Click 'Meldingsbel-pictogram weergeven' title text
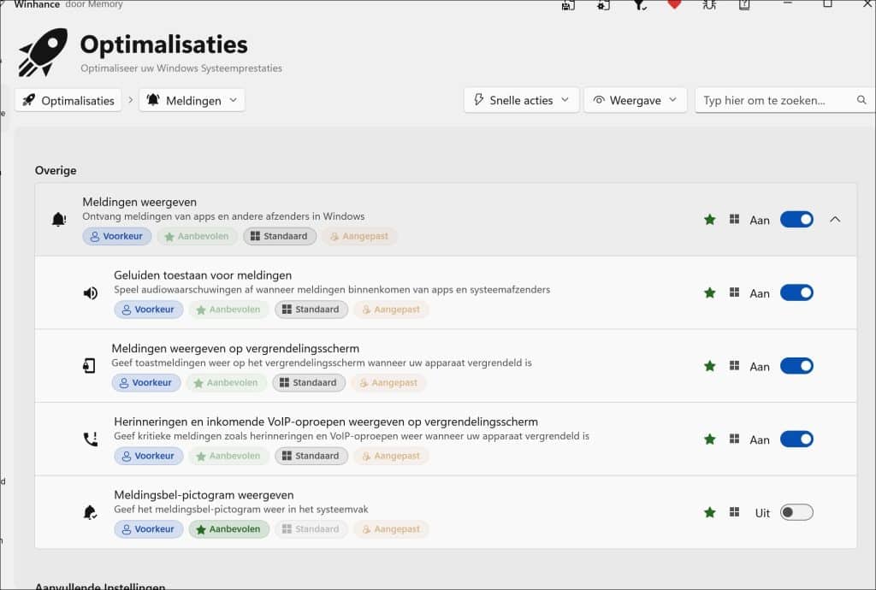876x590 pixels. click(204, 494)
